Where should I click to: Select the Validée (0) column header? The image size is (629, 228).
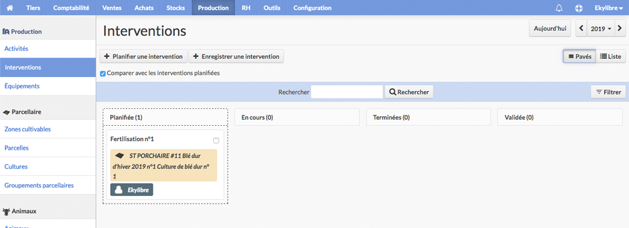(x=560, y=117)
